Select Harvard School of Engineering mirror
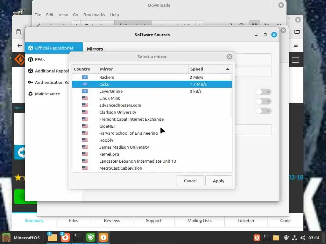 (x=152, y=133)
